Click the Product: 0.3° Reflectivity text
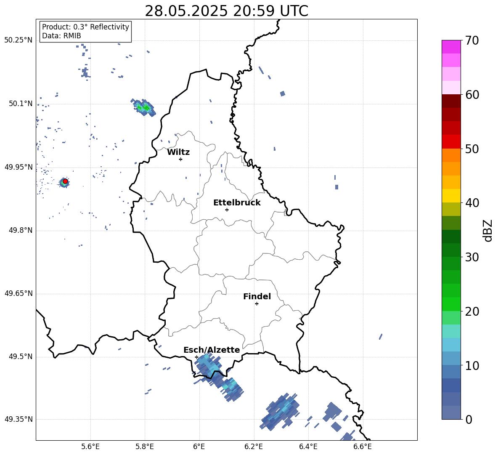Screen dimensions: 498x455 coord(85,27)
